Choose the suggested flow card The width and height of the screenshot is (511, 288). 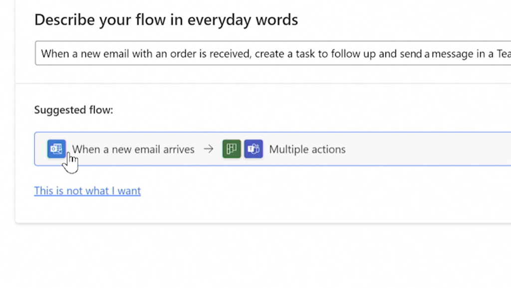[399, 149]
